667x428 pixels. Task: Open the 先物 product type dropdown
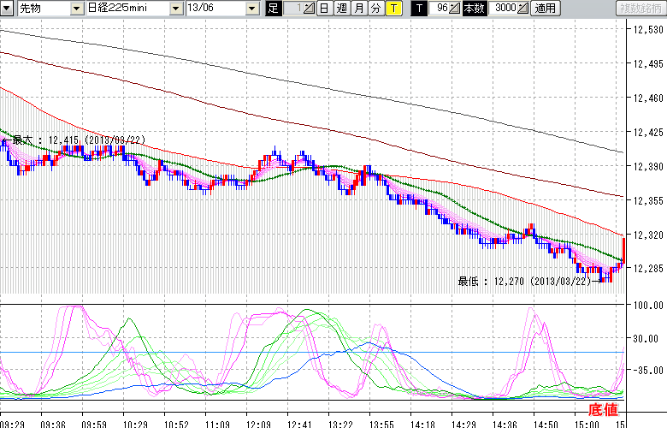(77, 9)
